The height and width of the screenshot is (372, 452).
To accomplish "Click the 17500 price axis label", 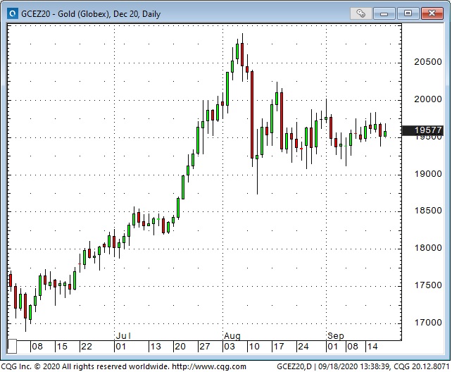I will coord(428,285).
